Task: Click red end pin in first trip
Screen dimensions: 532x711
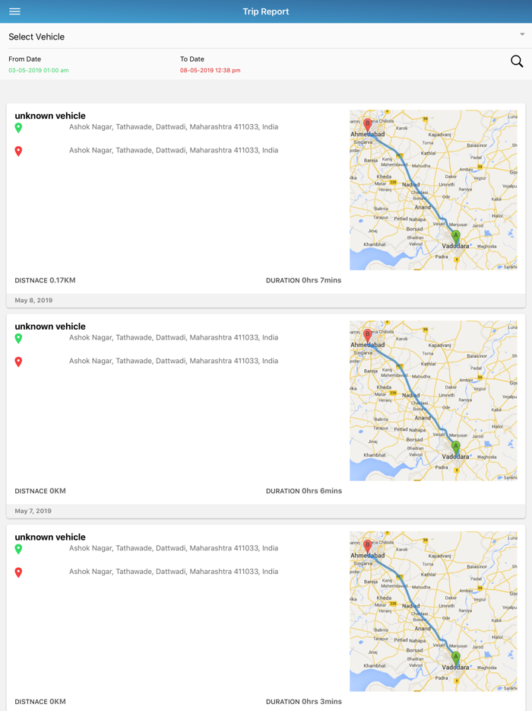Action: coord(18,151)
